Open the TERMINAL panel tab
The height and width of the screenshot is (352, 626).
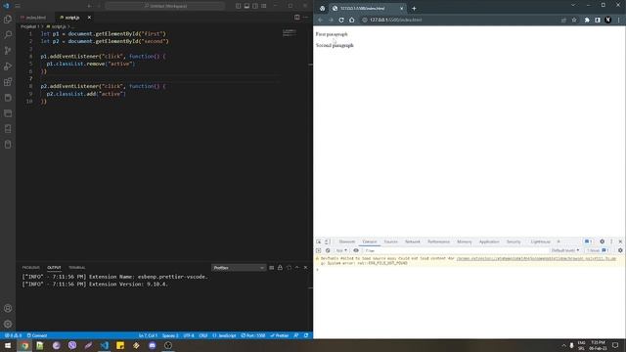(76, 267)
